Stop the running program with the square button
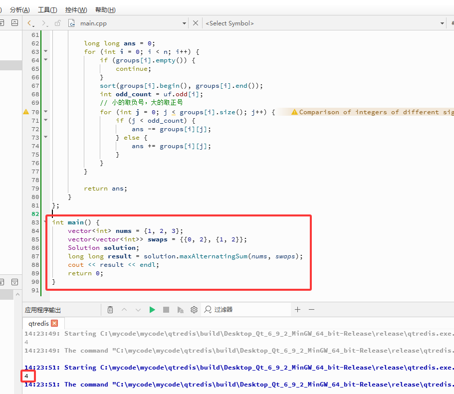 [166, 310]
